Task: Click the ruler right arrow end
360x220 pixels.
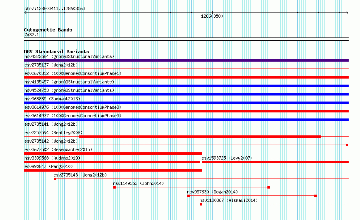Action: (347, 13)
